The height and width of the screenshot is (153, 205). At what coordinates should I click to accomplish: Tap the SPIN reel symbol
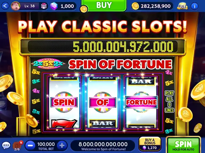(x=64, y=102)
